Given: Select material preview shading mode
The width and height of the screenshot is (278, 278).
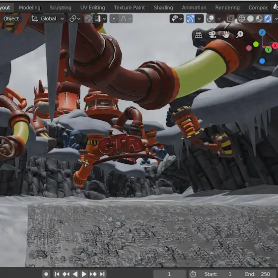Looking at the screenshot, I should click(259, 19).
